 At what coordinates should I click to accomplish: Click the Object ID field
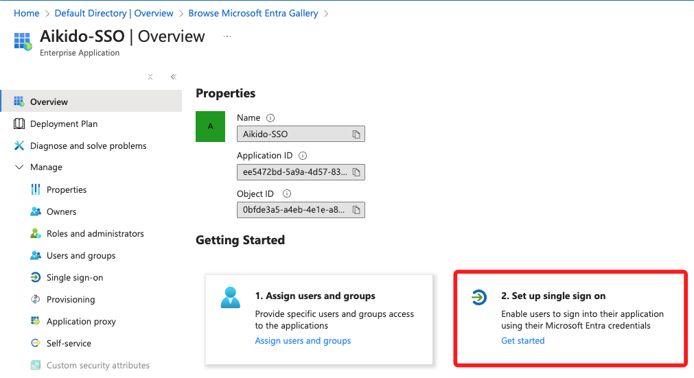301,210
